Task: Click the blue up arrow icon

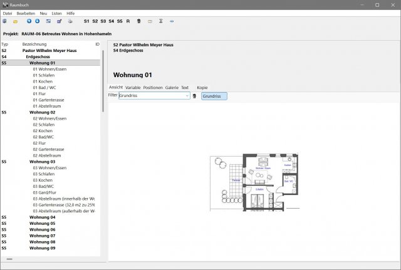Action: pyautogui.click(x=29, y=21)
